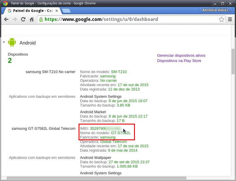Select the IMEI number 3529790
The height and width of the screenshot is (181, 236).
97,129
